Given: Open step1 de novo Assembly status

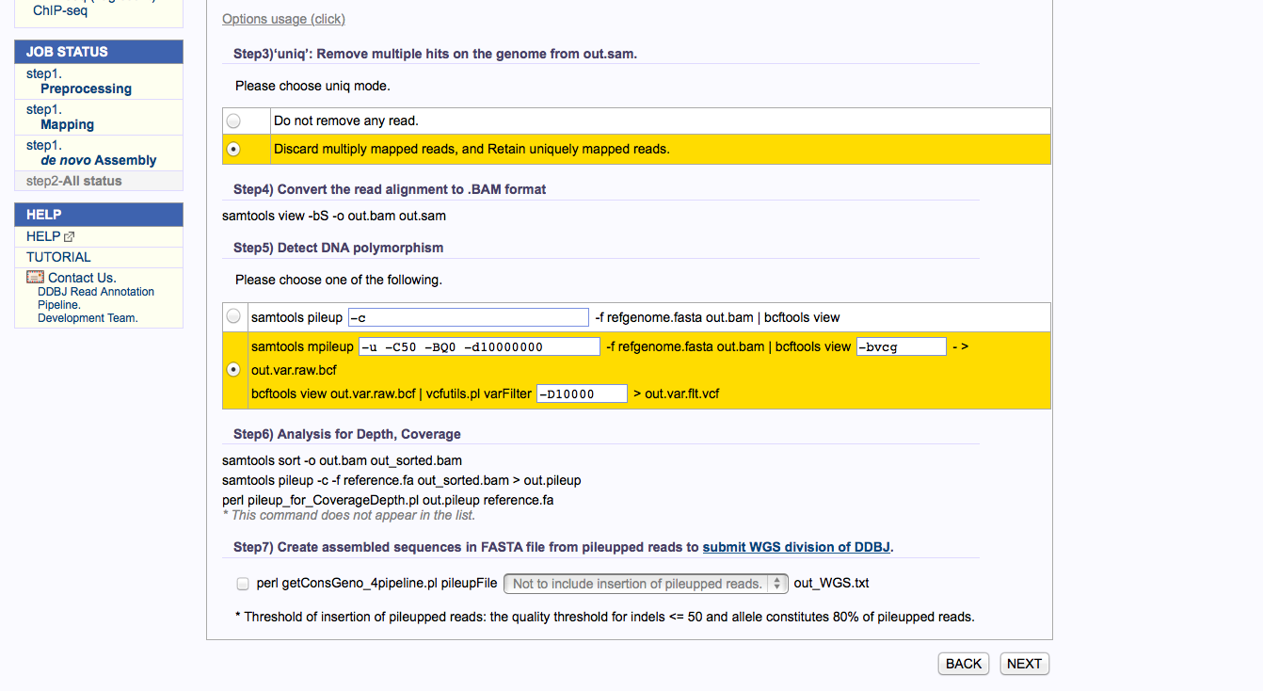Looking at the screenshot, I should click(98, 160).
